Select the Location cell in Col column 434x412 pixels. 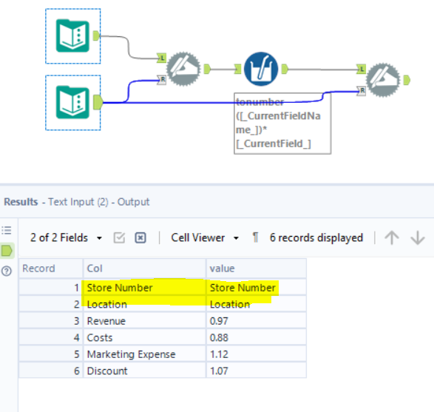pos(144,304)
